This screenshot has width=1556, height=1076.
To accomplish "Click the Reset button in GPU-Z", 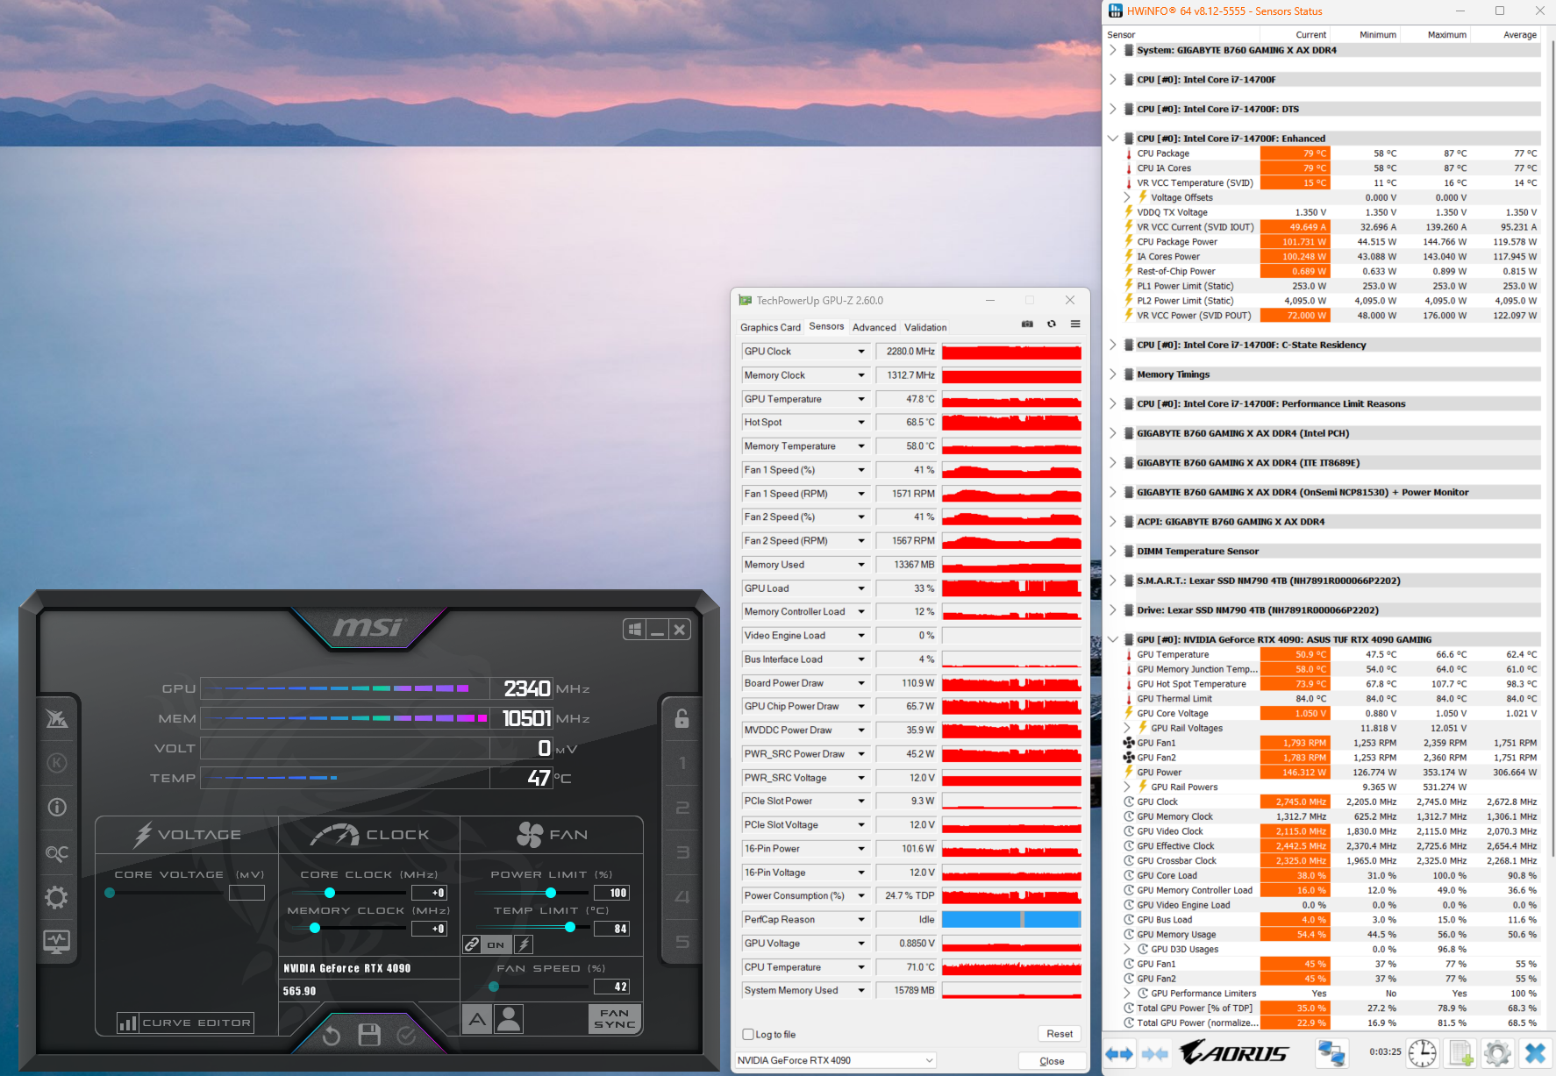I will pyautogui.click(x=1060, y=1034).
